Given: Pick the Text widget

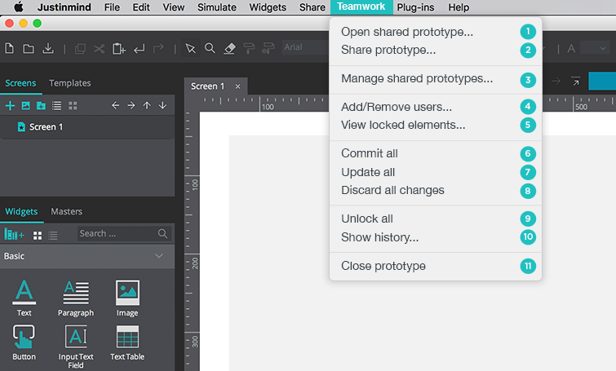Looking at the screenshot, I should pyautogui.click(x=24, y=298).
